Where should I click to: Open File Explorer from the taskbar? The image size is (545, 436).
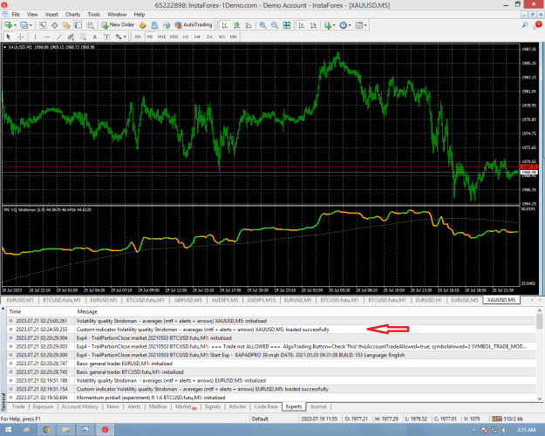65,430
